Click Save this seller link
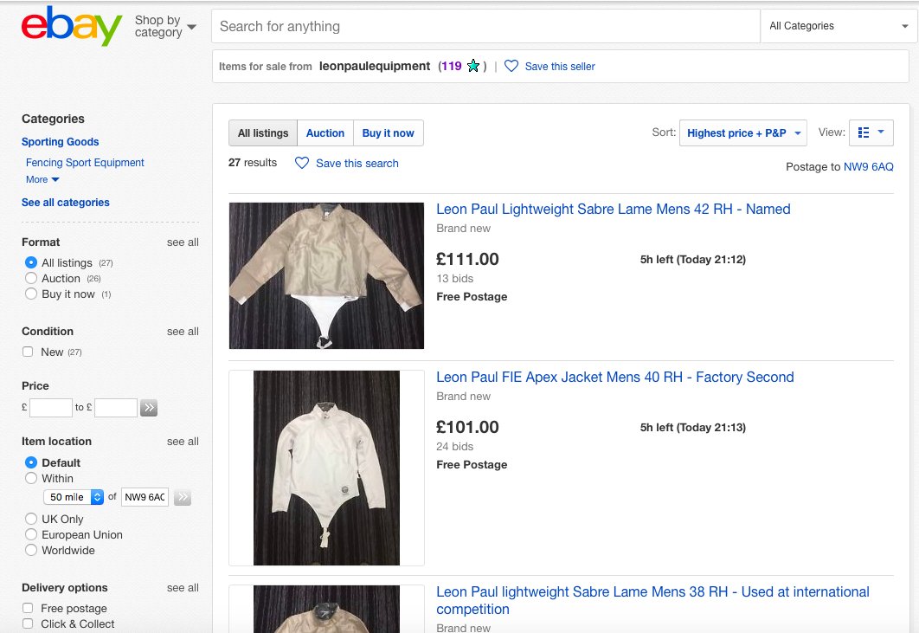This screenshot has height=633, width=919. pos(560,67)
